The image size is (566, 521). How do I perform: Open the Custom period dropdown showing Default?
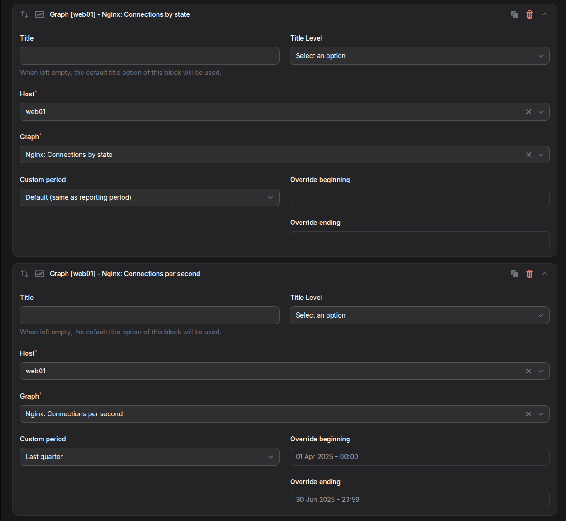click(x=150, y=197)
